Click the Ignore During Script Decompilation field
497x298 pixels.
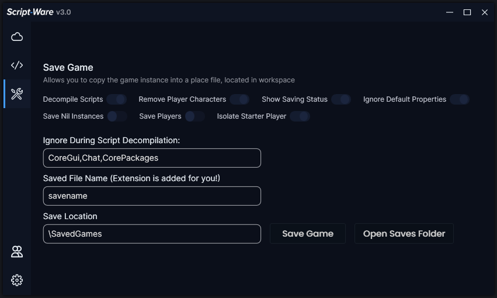click(152, 158)
